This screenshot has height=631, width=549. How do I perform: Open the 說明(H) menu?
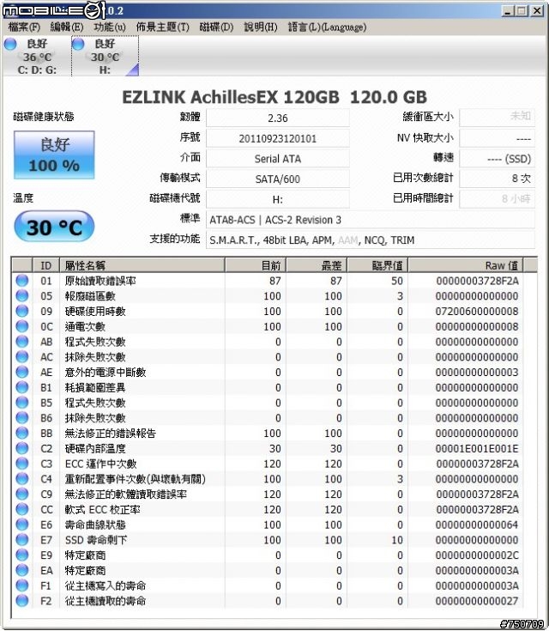coord(261,27)
